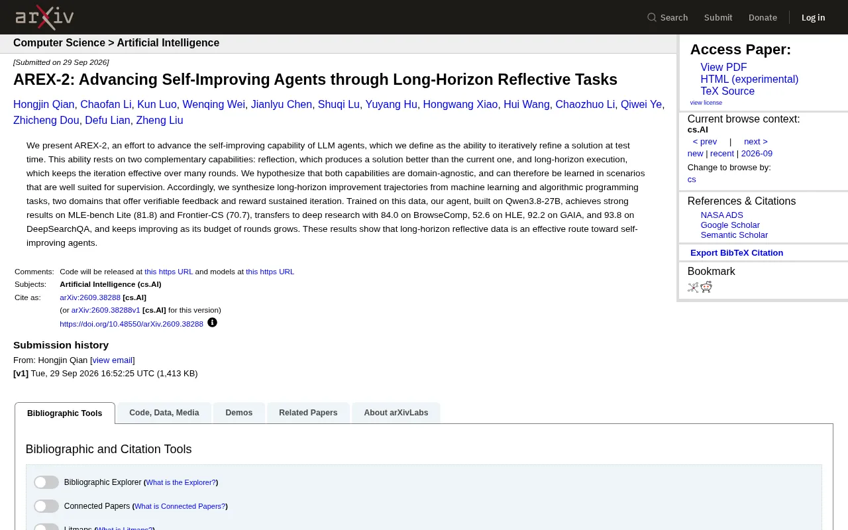Enable the Connected Papers toggle
This screenshot has height=530, width=848.
point(46,506)
